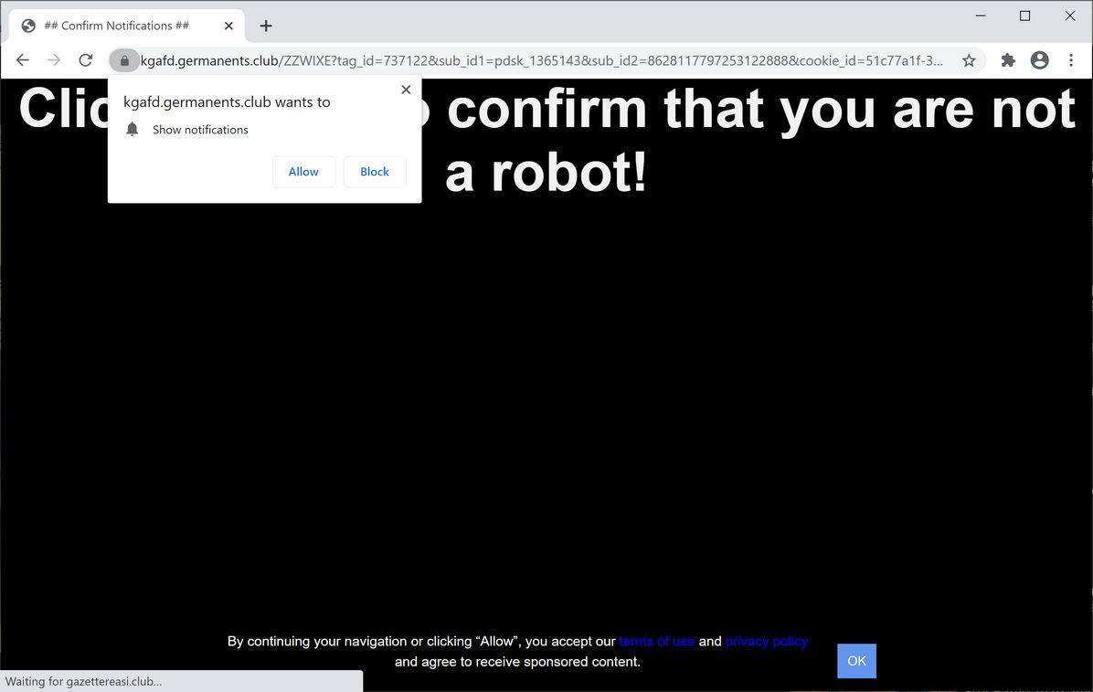Click the padlock security icon in address bar
The height and width of the screenshot is (692, 1093).
coord(124,60)
